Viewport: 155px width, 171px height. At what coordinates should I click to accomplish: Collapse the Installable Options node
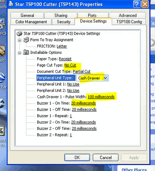(19, 53)
